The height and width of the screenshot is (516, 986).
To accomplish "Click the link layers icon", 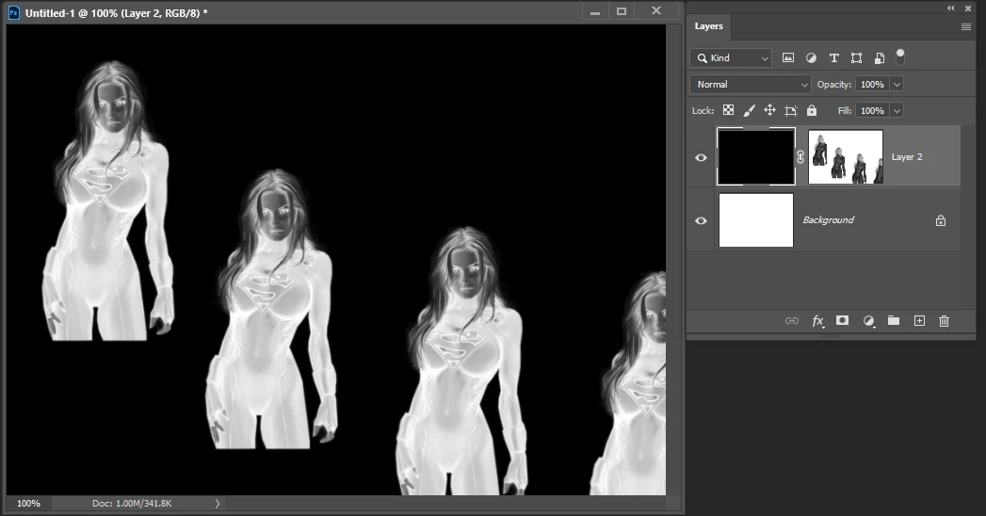I will 792,320.
